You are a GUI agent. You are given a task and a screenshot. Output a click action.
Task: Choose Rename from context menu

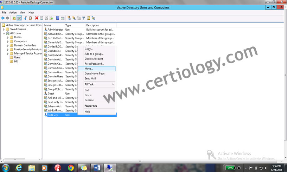[x=97, y=100]
